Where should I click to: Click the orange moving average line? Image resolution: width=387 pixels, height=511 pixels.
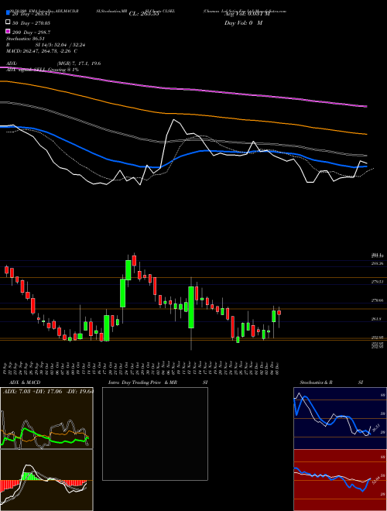click(183, 114)
